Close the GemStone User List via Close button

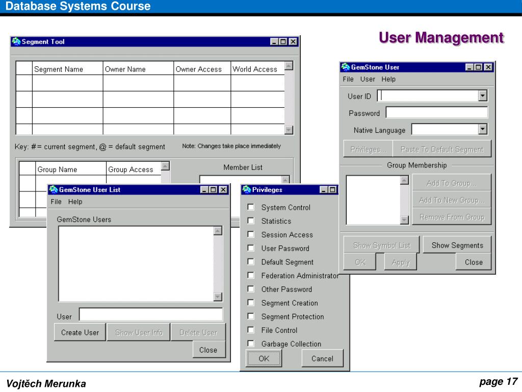point(208,350)
